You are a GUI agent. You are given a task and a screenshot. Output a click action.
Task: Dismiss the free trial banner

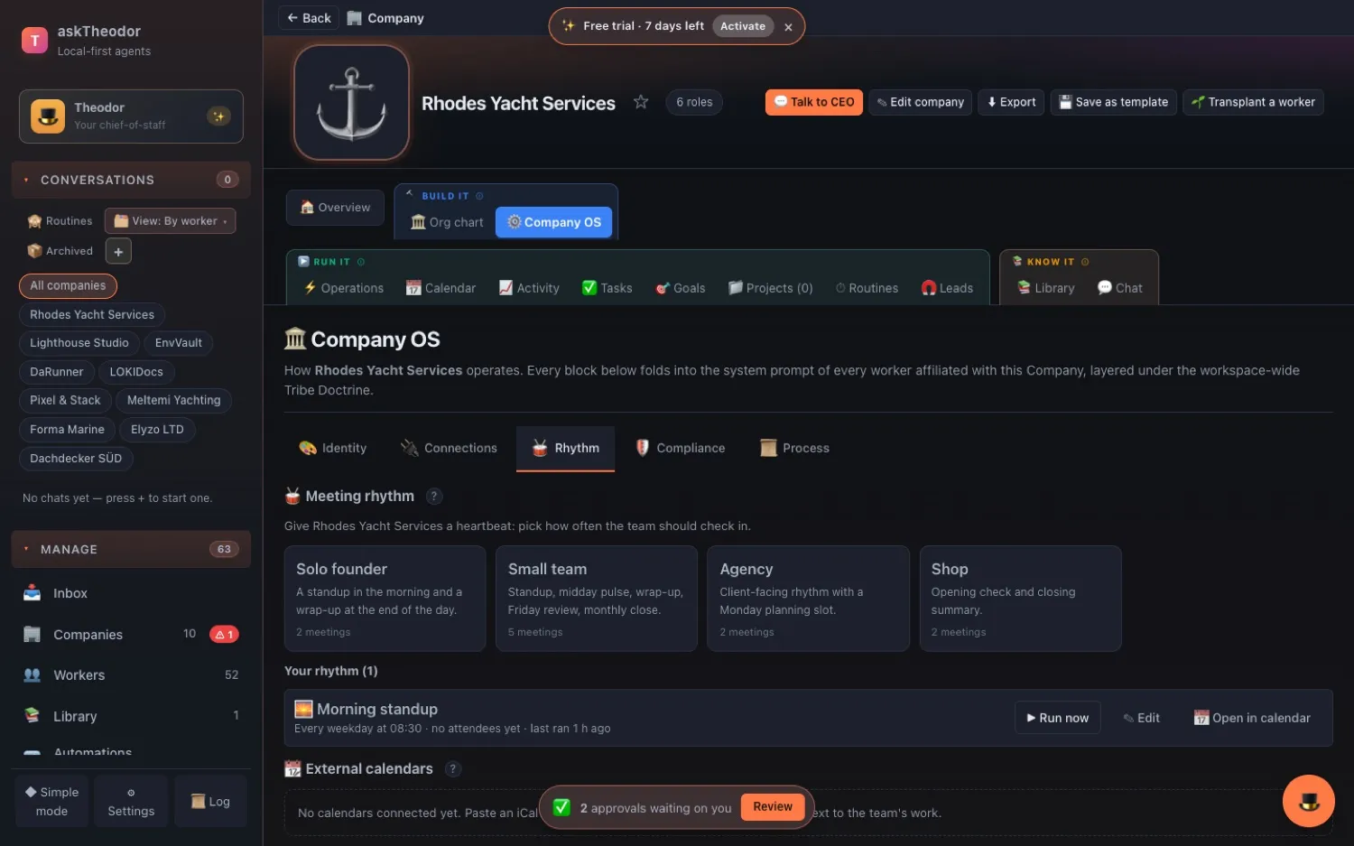pyautogui.click(x=788, y=27)
